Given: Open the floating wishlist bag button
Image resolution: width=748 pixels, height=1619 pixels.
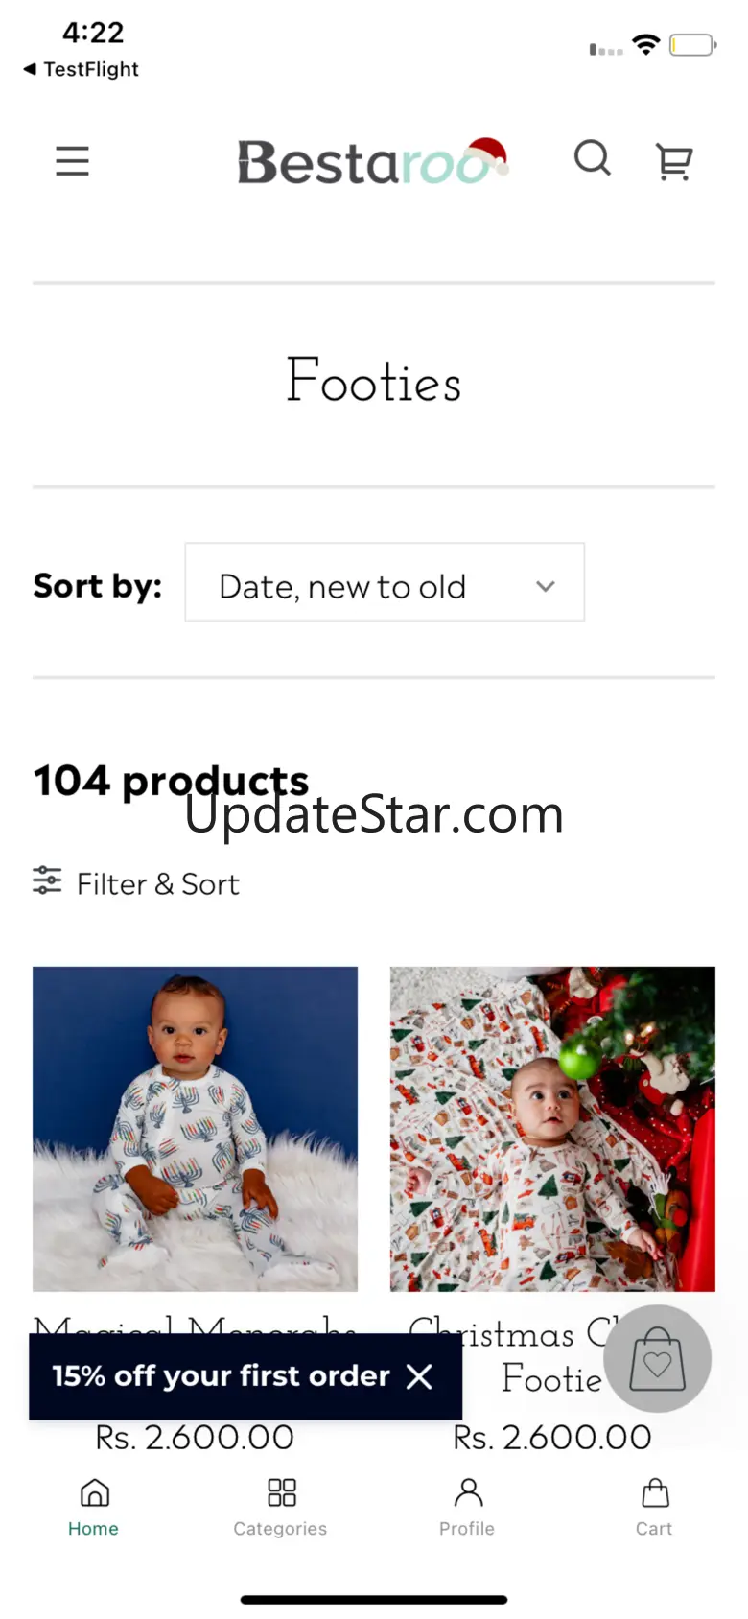Looking at the screenshot, I should coord(658,1358).
